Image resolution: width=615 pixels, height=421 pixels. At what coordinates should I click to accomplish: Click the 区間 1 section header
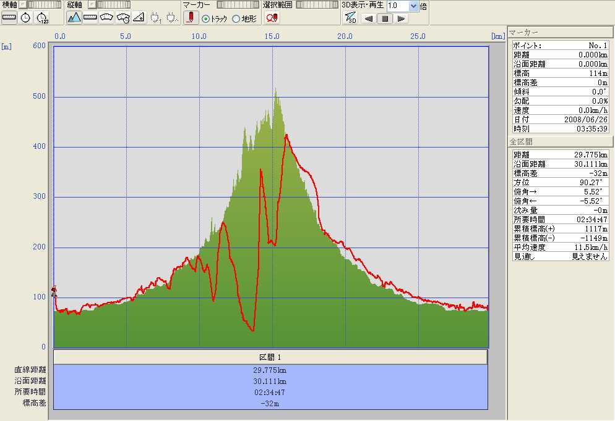tap(270, 357)
